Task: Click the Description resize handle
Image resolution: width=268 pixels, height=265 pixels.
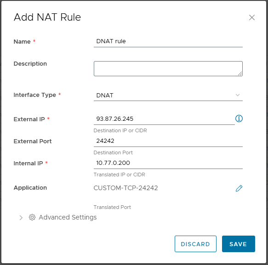Action: coord(240,73)
